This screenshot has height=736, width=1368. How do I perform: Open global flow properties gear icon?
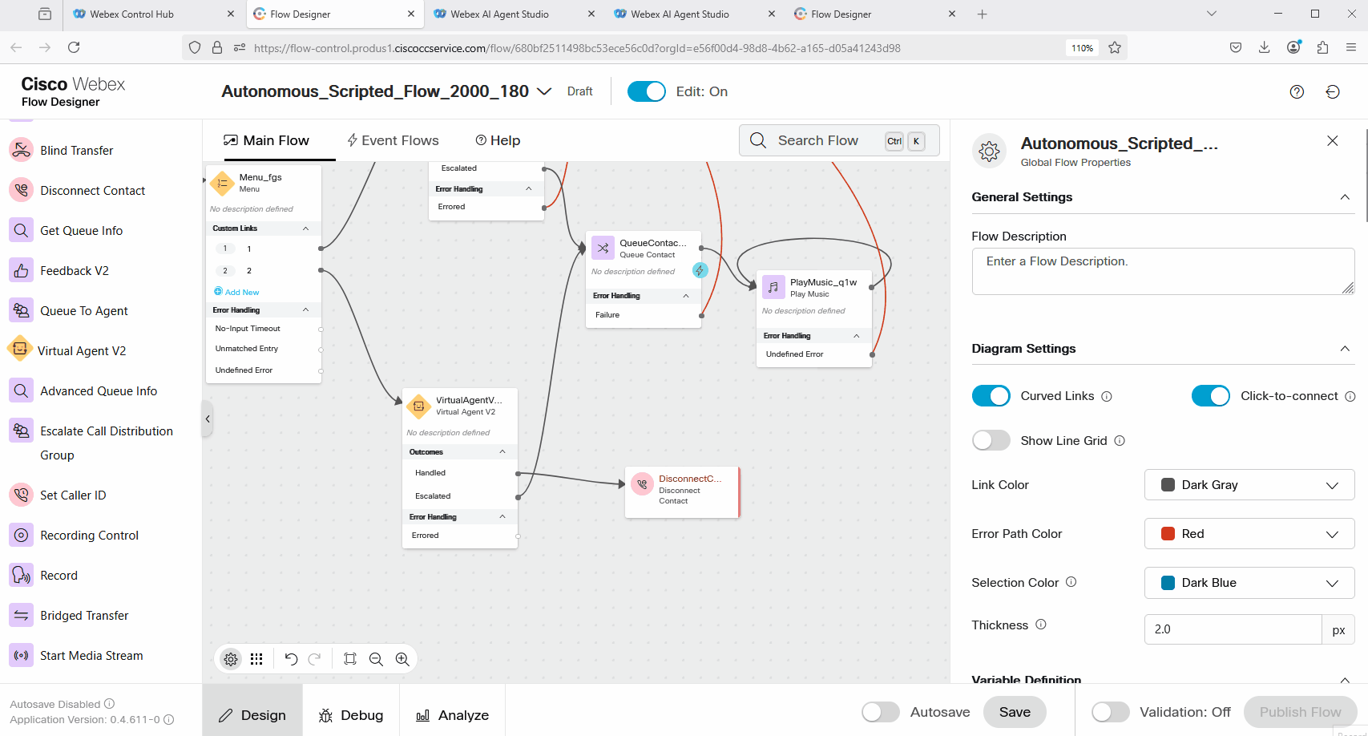[231, 659]
